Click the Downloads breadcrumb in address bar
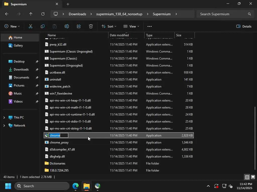This screenshot has height=192, width=257. coord(77,14)
